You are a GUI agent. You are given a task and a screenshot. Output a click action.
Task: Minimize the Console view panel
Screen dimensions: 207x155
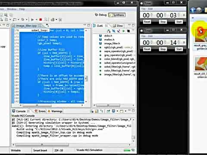pos(129,111)
